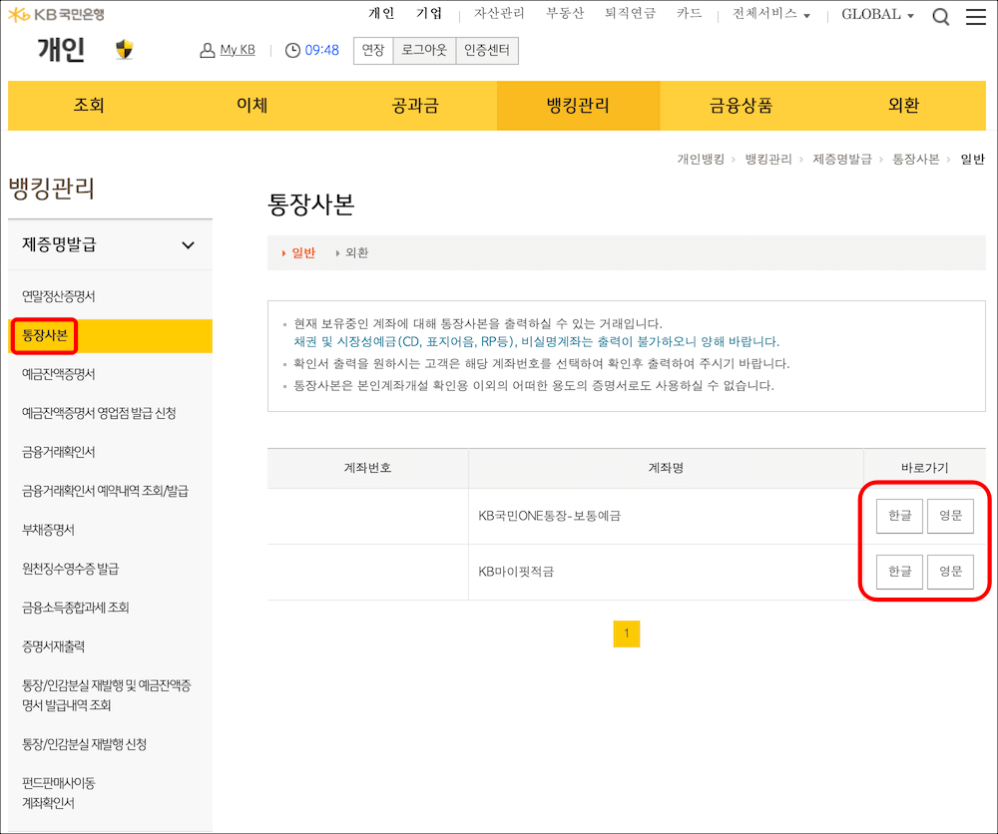Click the KB국민은행 logo

(x=56, y=14)
